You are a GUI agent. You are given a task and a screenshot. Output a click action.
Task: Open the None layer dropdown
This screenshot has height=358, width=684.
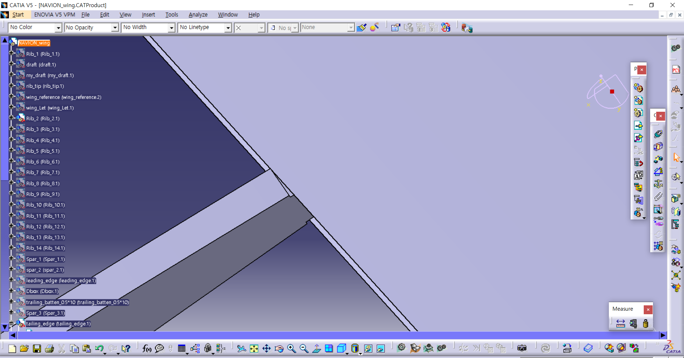(351, 27)
